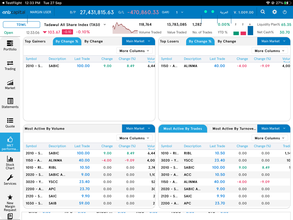
Task: Go back to TestFlight
Action: 12,3
